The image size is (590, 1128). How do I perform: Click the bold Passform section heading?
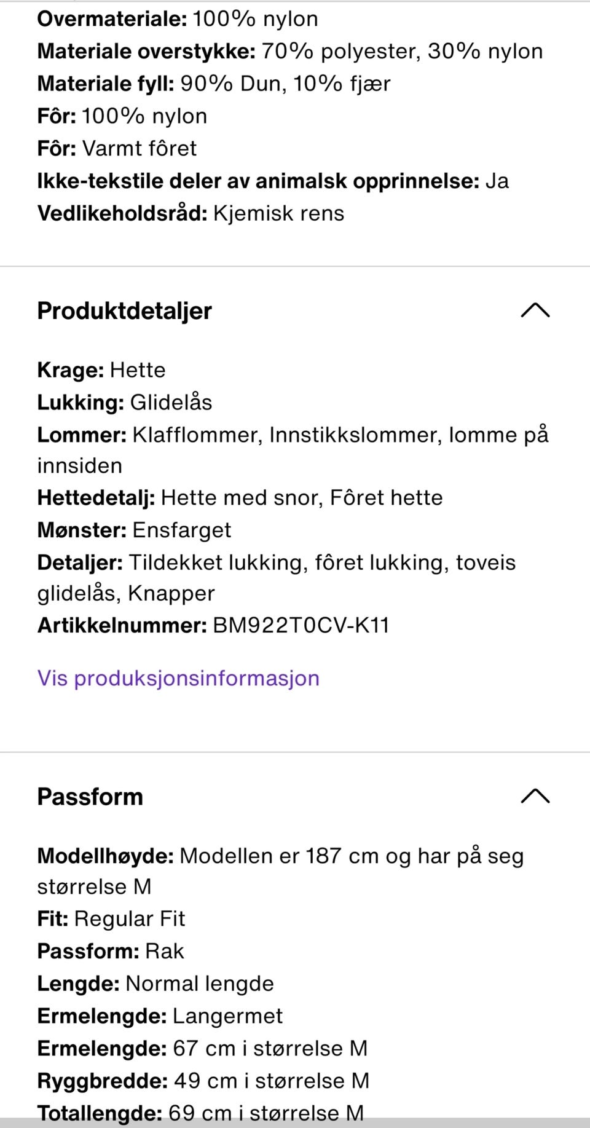[x=90, y=797]
